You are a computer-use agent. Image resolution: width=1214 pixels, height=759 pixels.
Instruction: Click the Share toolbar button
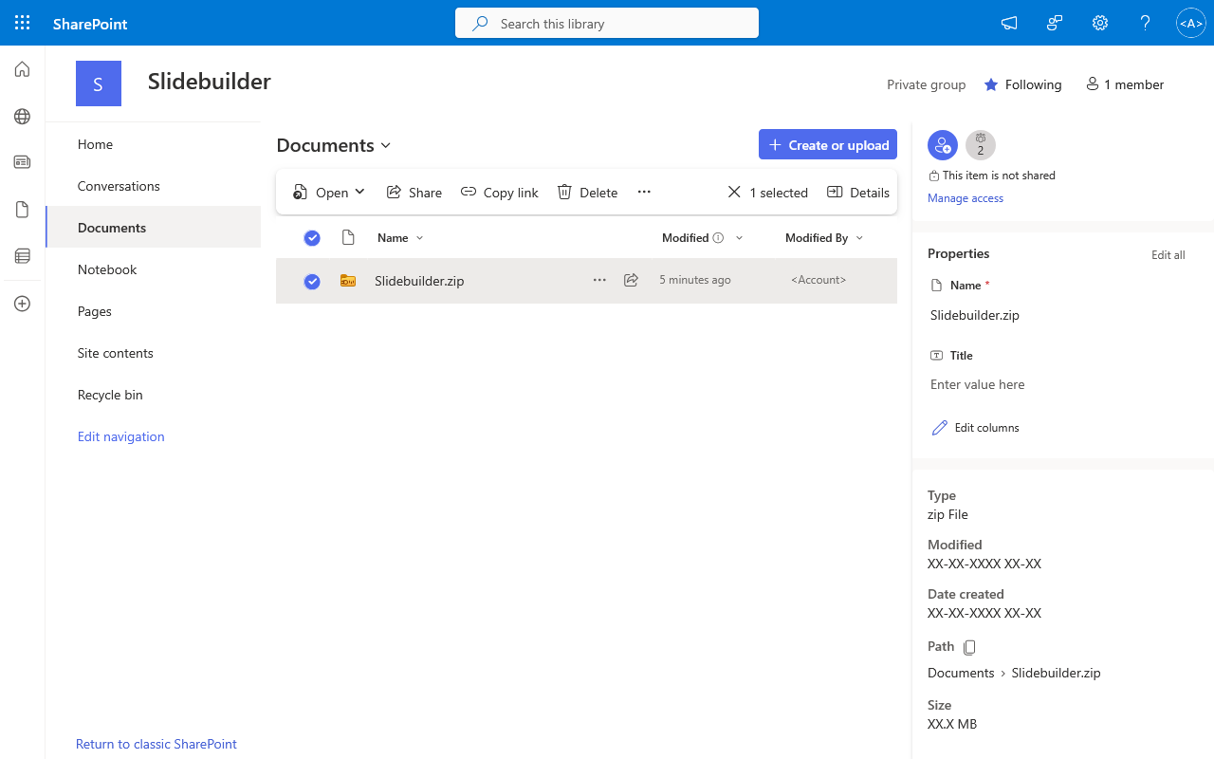(414, 192)
